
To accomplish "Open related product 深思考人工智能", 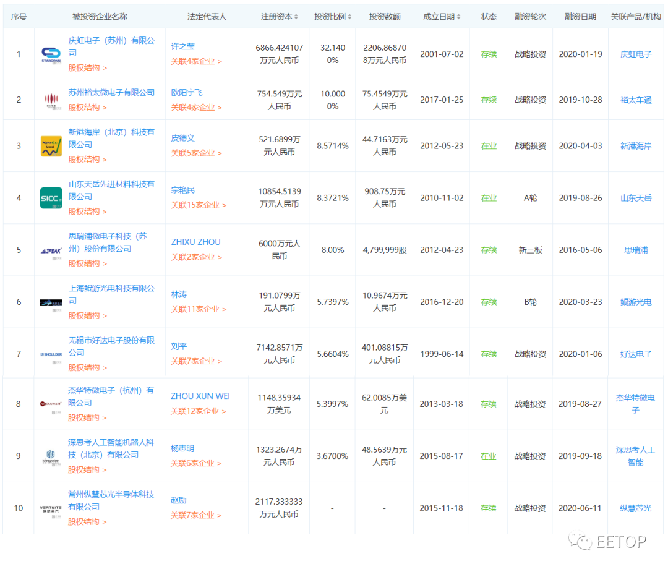I will click(x=636, y=456).
